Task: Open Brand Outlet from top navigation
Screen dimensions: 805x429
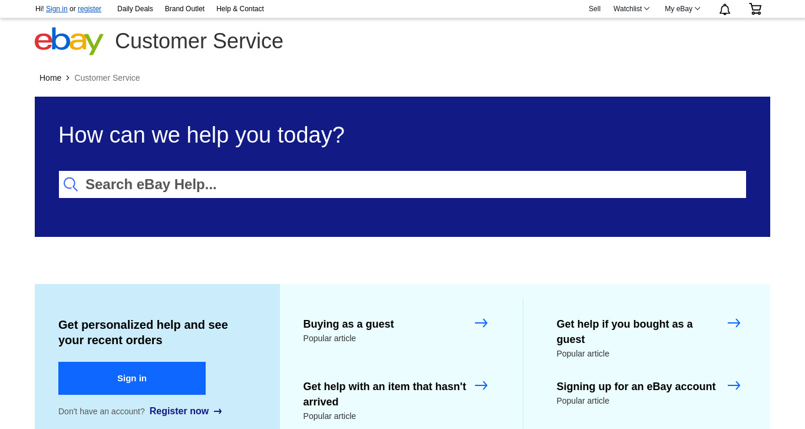Action: (x=184, y=9)
